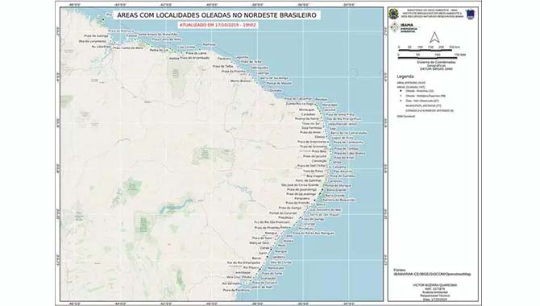
Task: Click the IBAMA Emergência Ambiental logo
Action: point(404,27)
